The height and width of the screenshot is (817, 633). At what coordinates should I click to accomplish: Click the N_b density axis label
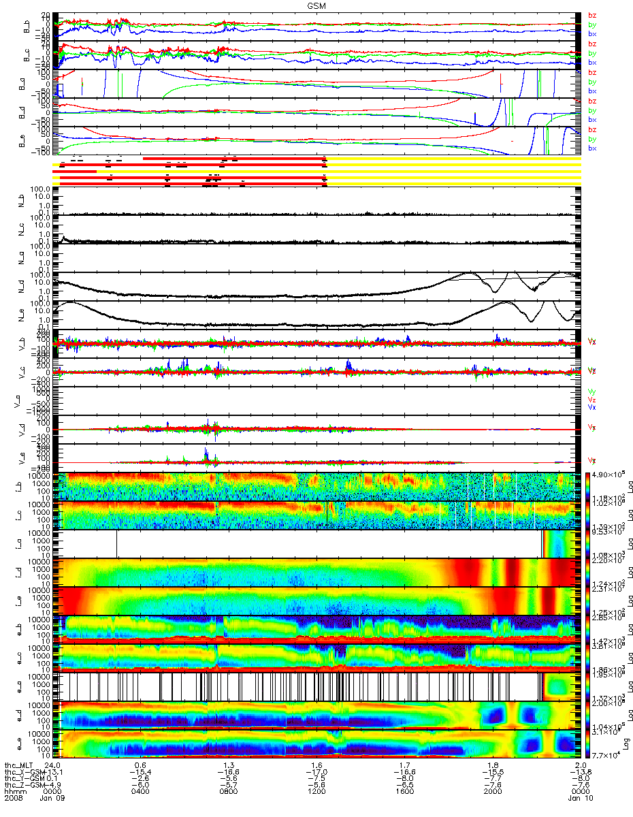click(x=20, y=200)
